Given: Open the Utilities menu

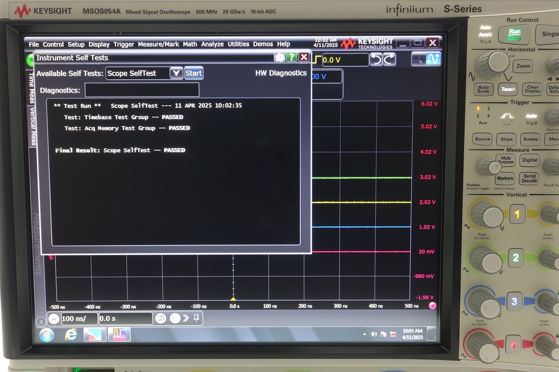Looking at the screenshot, I should coord(239,44).
